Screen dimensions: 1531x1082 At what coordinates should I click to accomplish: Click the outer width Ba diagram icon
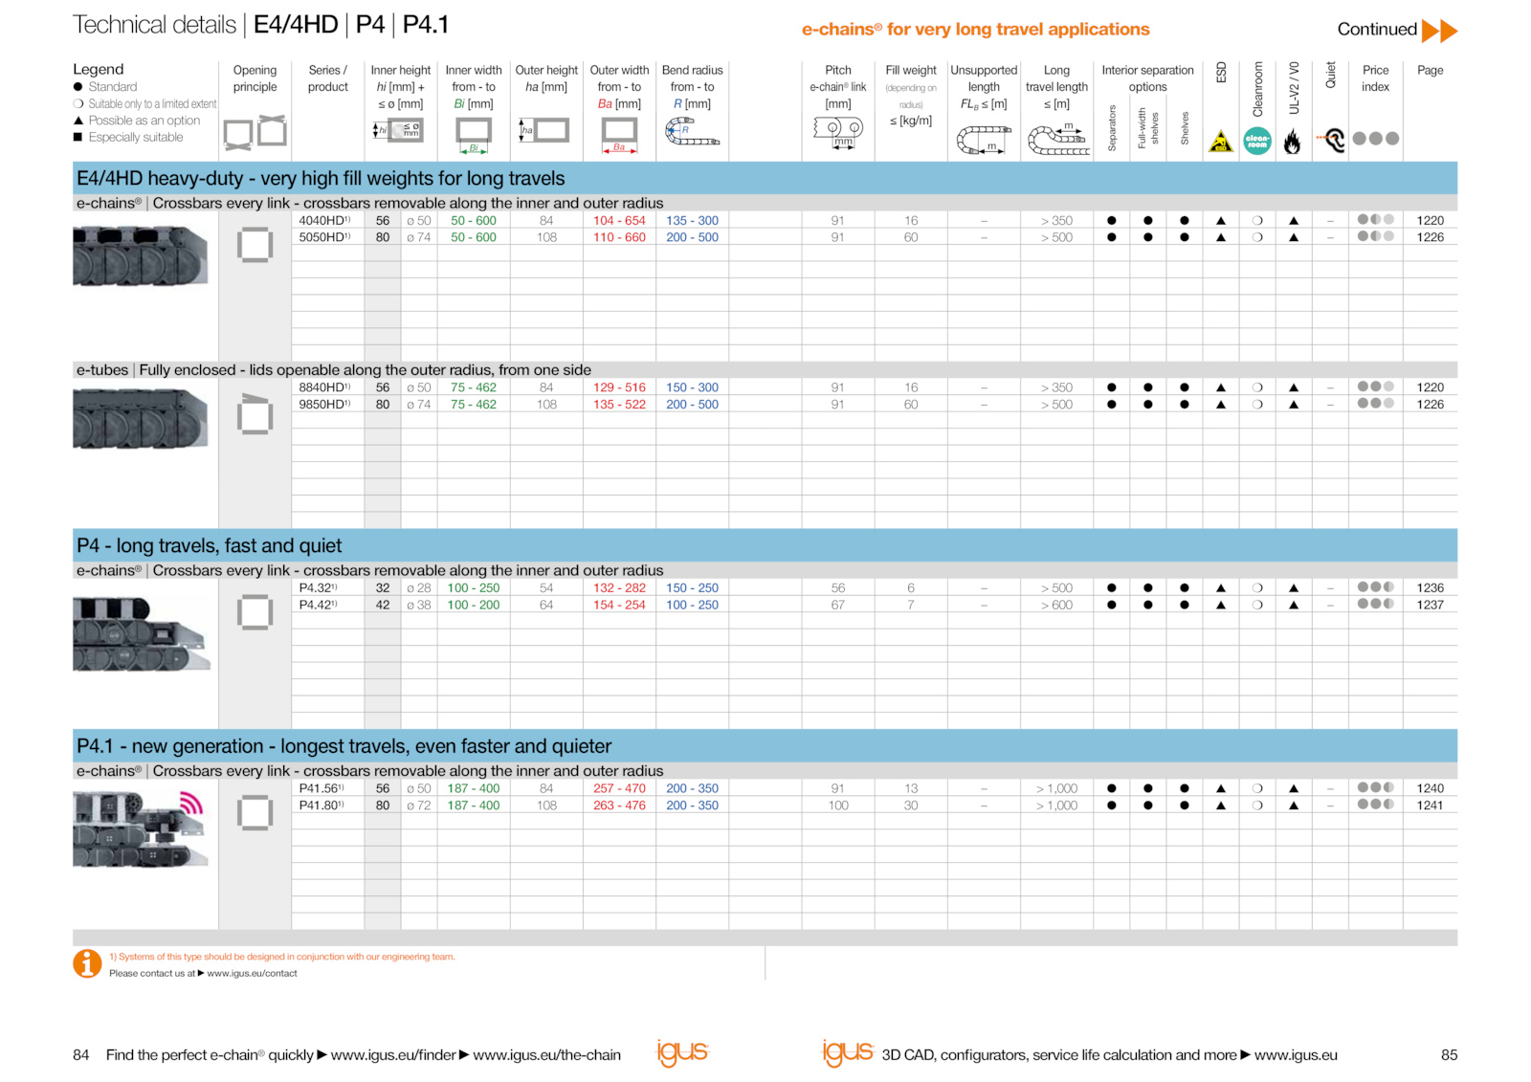pos(619,135)
